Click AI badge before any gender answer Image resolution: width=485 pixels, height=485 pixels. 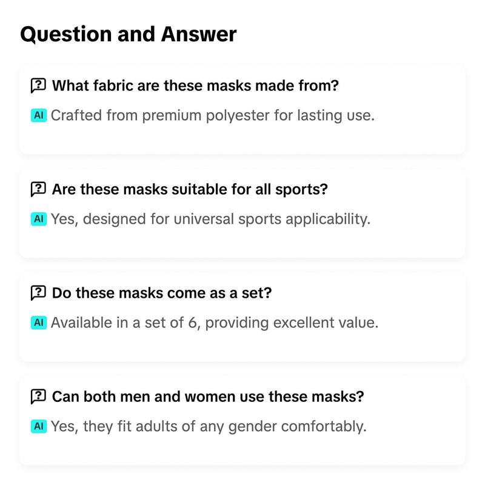click(x=39, y=426)
